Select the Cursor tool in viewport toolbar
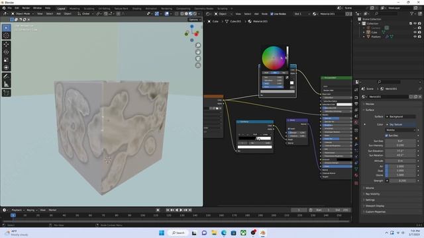 6,36
